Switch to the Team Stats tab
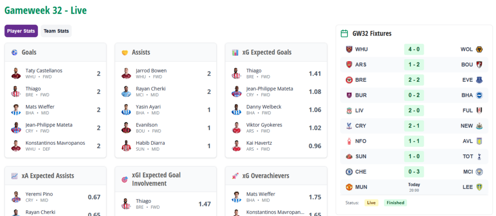This screenshot has width=496, height=216. (56, 31)
